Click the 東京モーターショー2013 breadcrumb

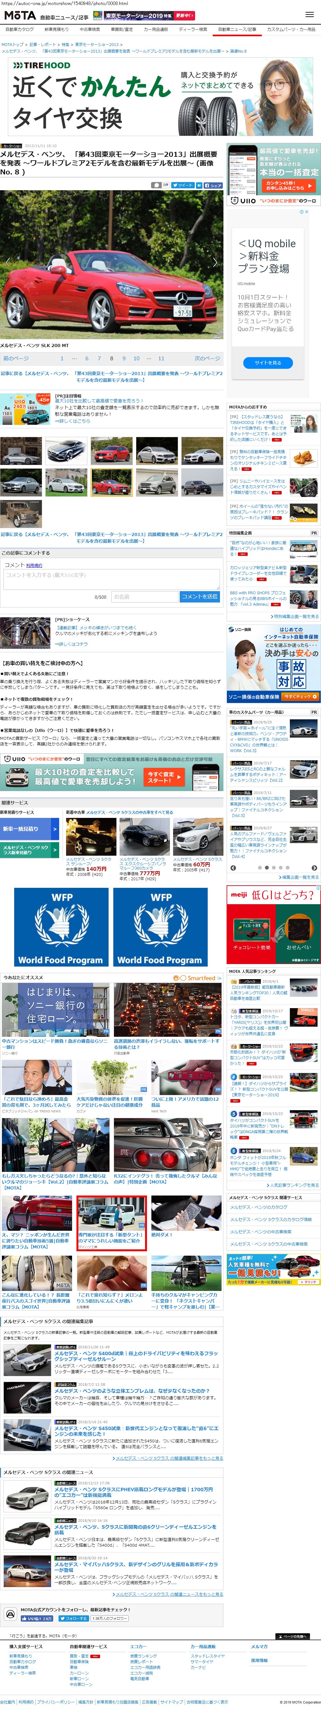click(97, 45)
